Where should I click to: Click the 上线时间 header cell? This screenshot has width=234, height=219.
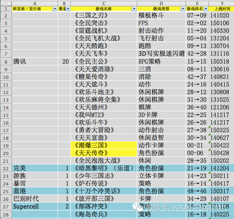coord(222,9)
